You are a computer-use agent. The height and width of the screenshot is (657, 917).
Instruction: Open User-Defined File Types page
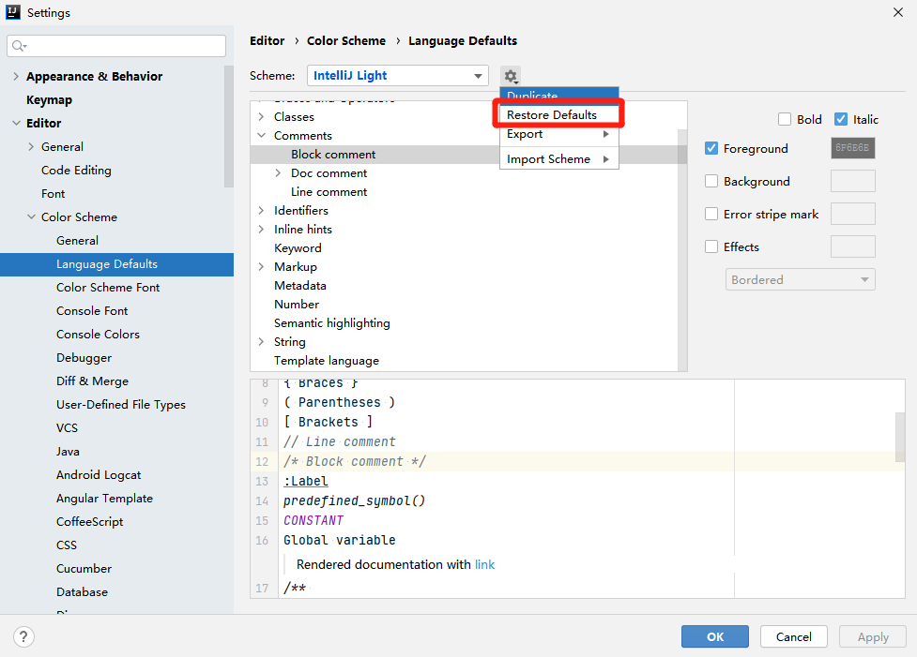tap(120, 404)
